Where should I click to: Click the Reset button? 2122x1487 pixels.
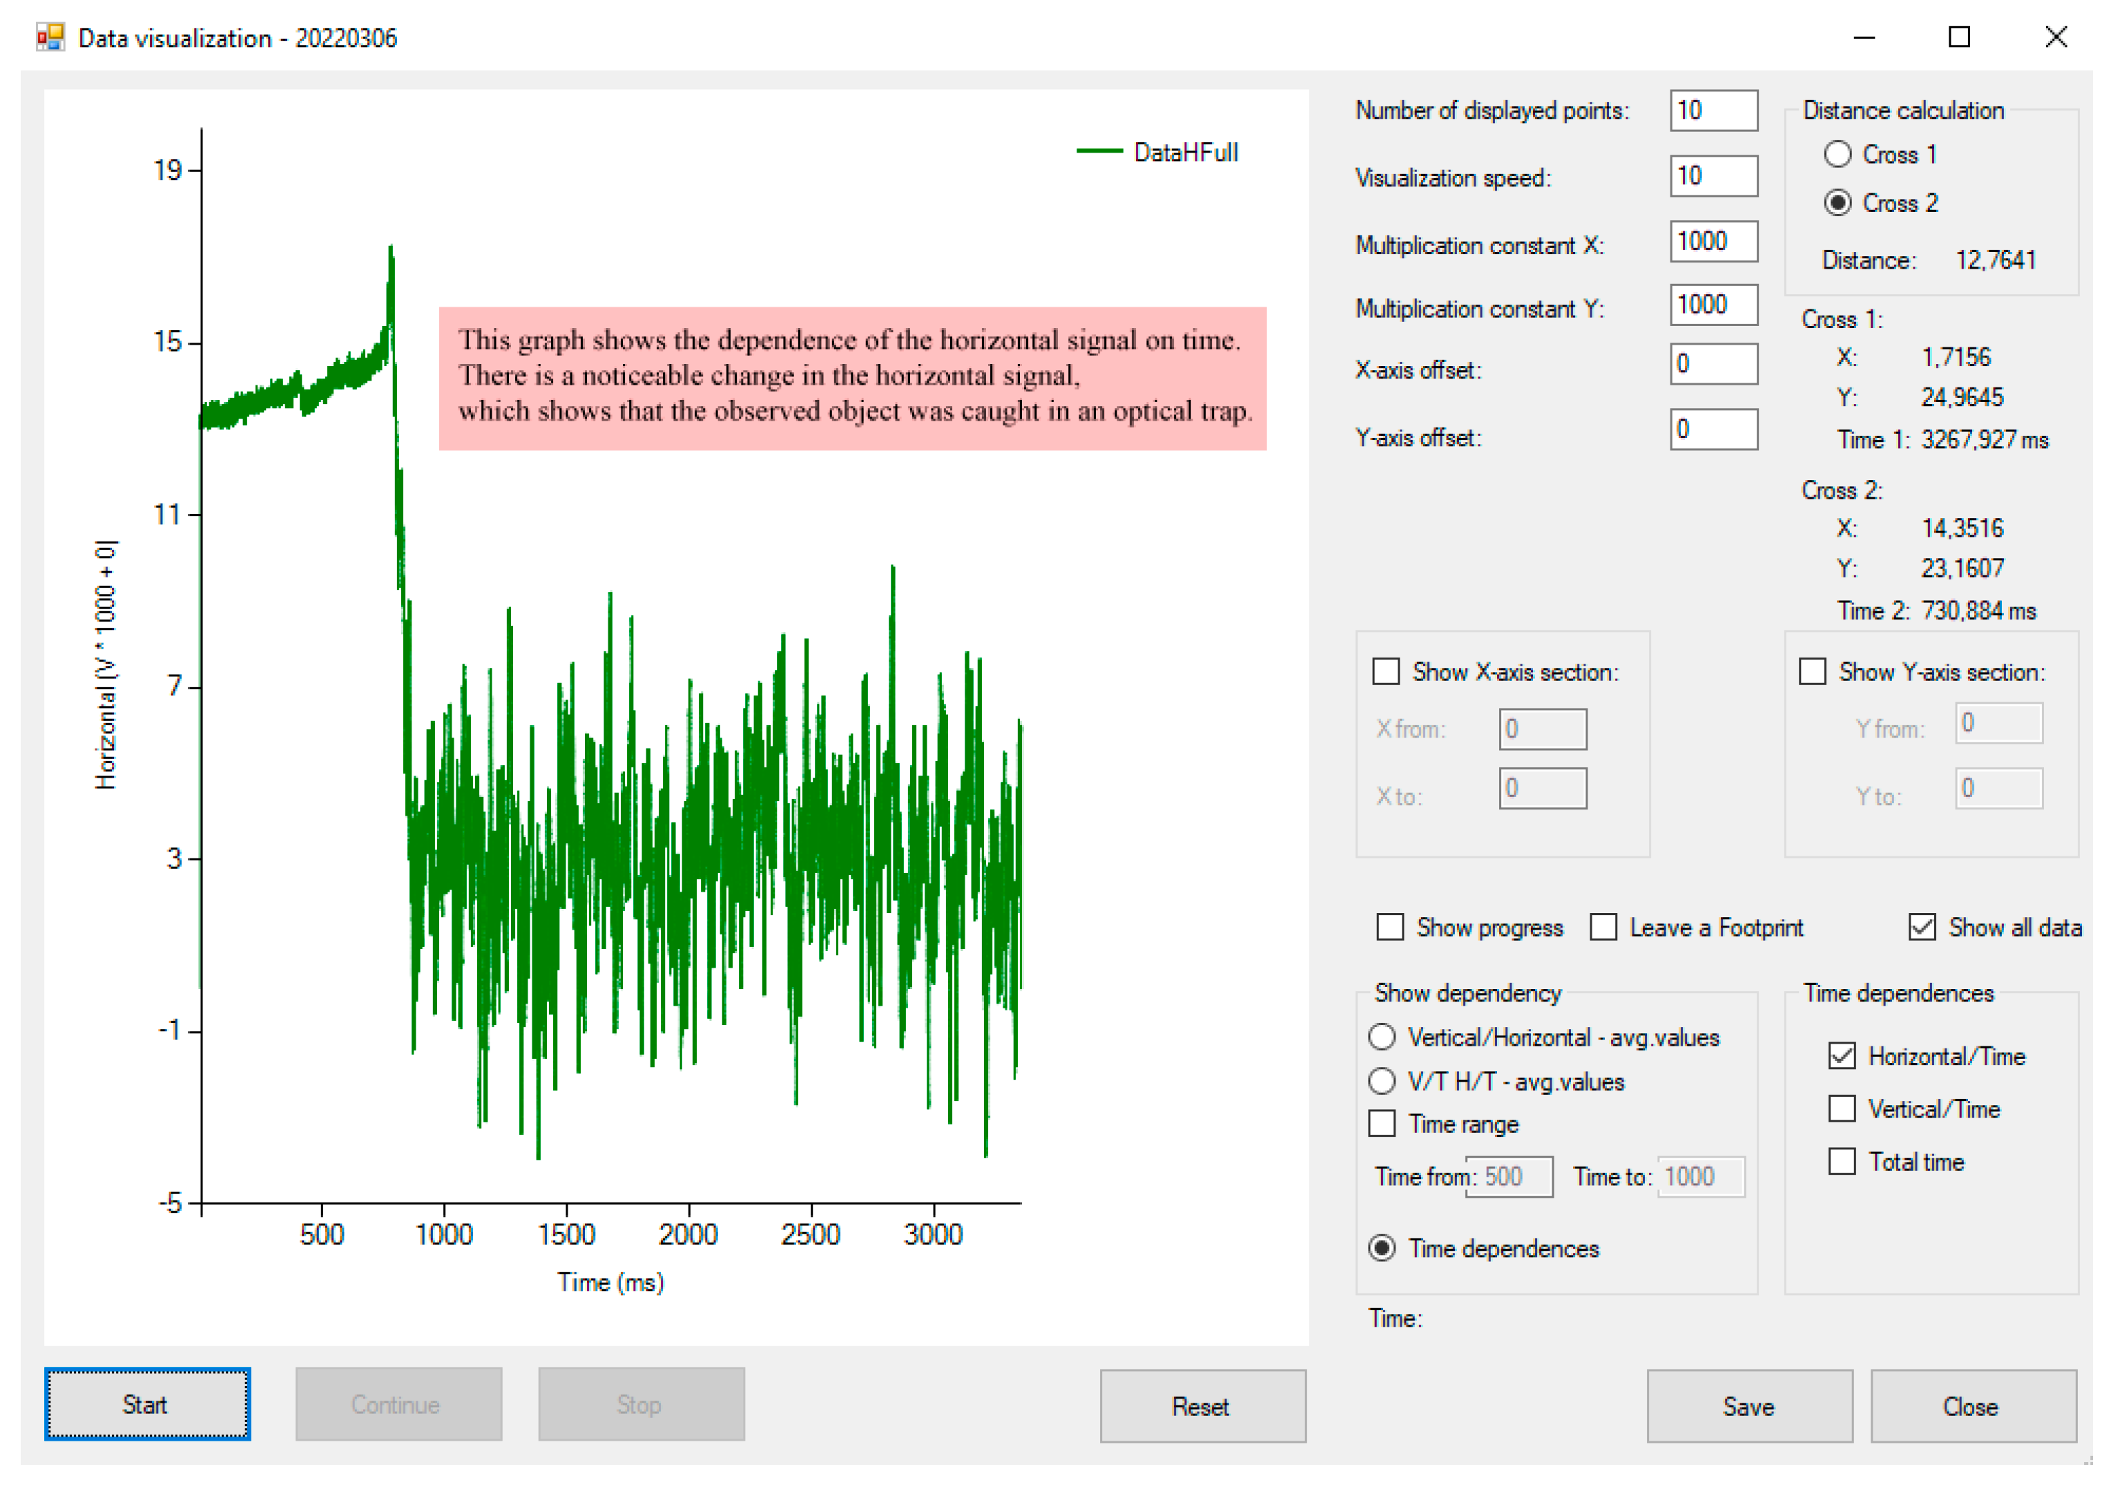(1202, 1406)
